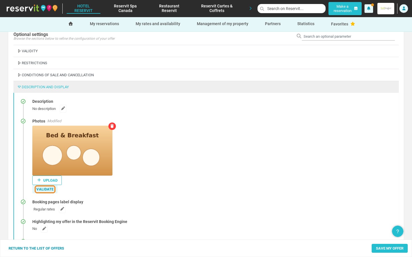Switch to Reservit Spa Canada tab
412x257 pixels.
coord(125,8)
